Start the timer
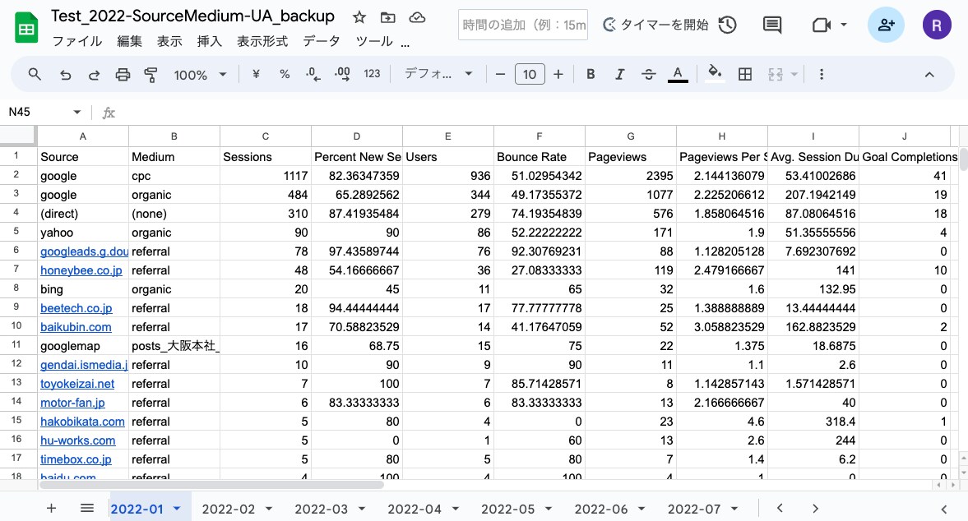968x521 pixels. click(x=655, y=25)
